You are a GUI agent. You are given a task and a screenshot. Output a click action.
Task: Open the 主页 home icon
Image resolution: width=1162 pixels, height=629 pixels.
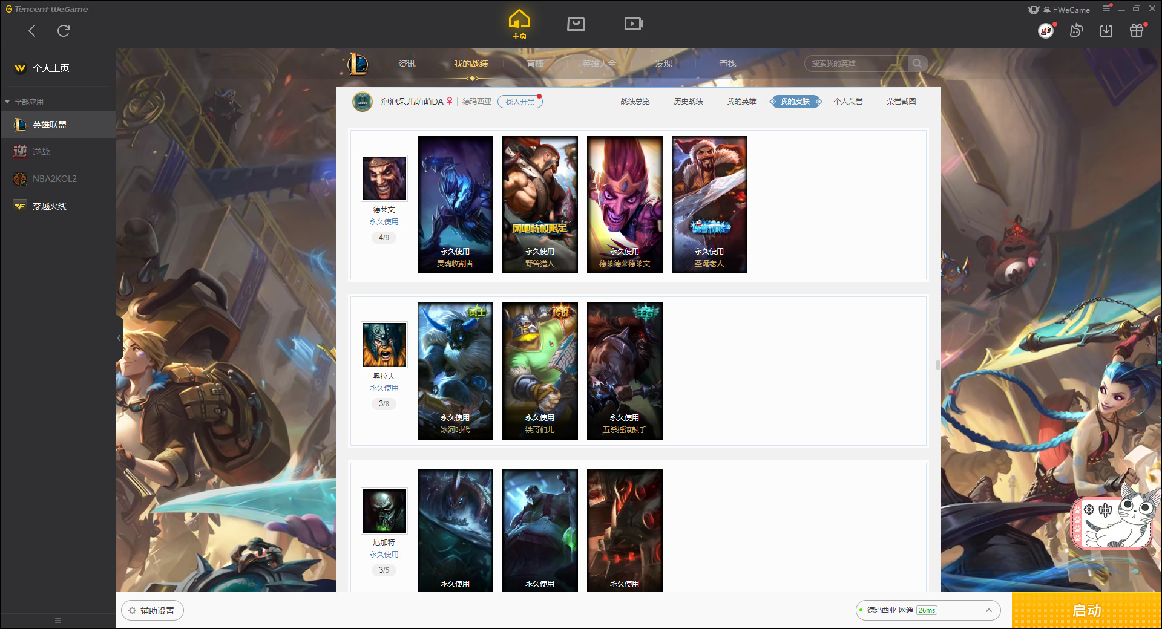[519, 25]
